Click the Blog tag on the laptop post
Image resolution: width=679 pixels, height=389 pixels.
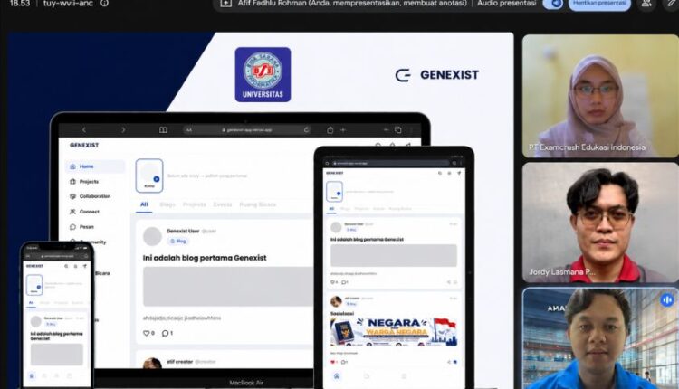point(178,241)
